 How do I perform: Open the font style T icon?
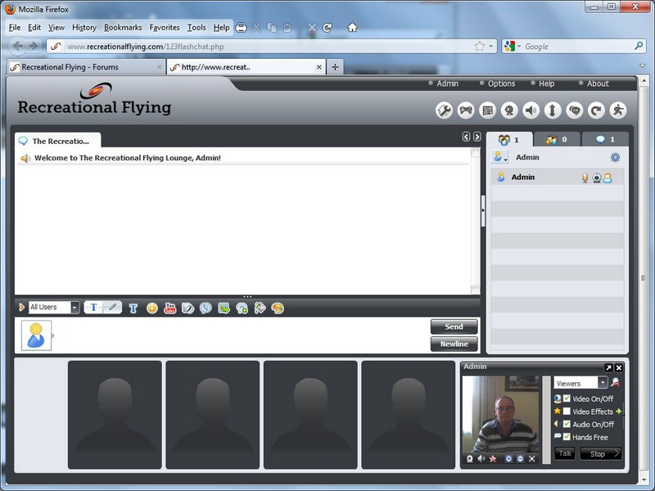click(133, 309)
